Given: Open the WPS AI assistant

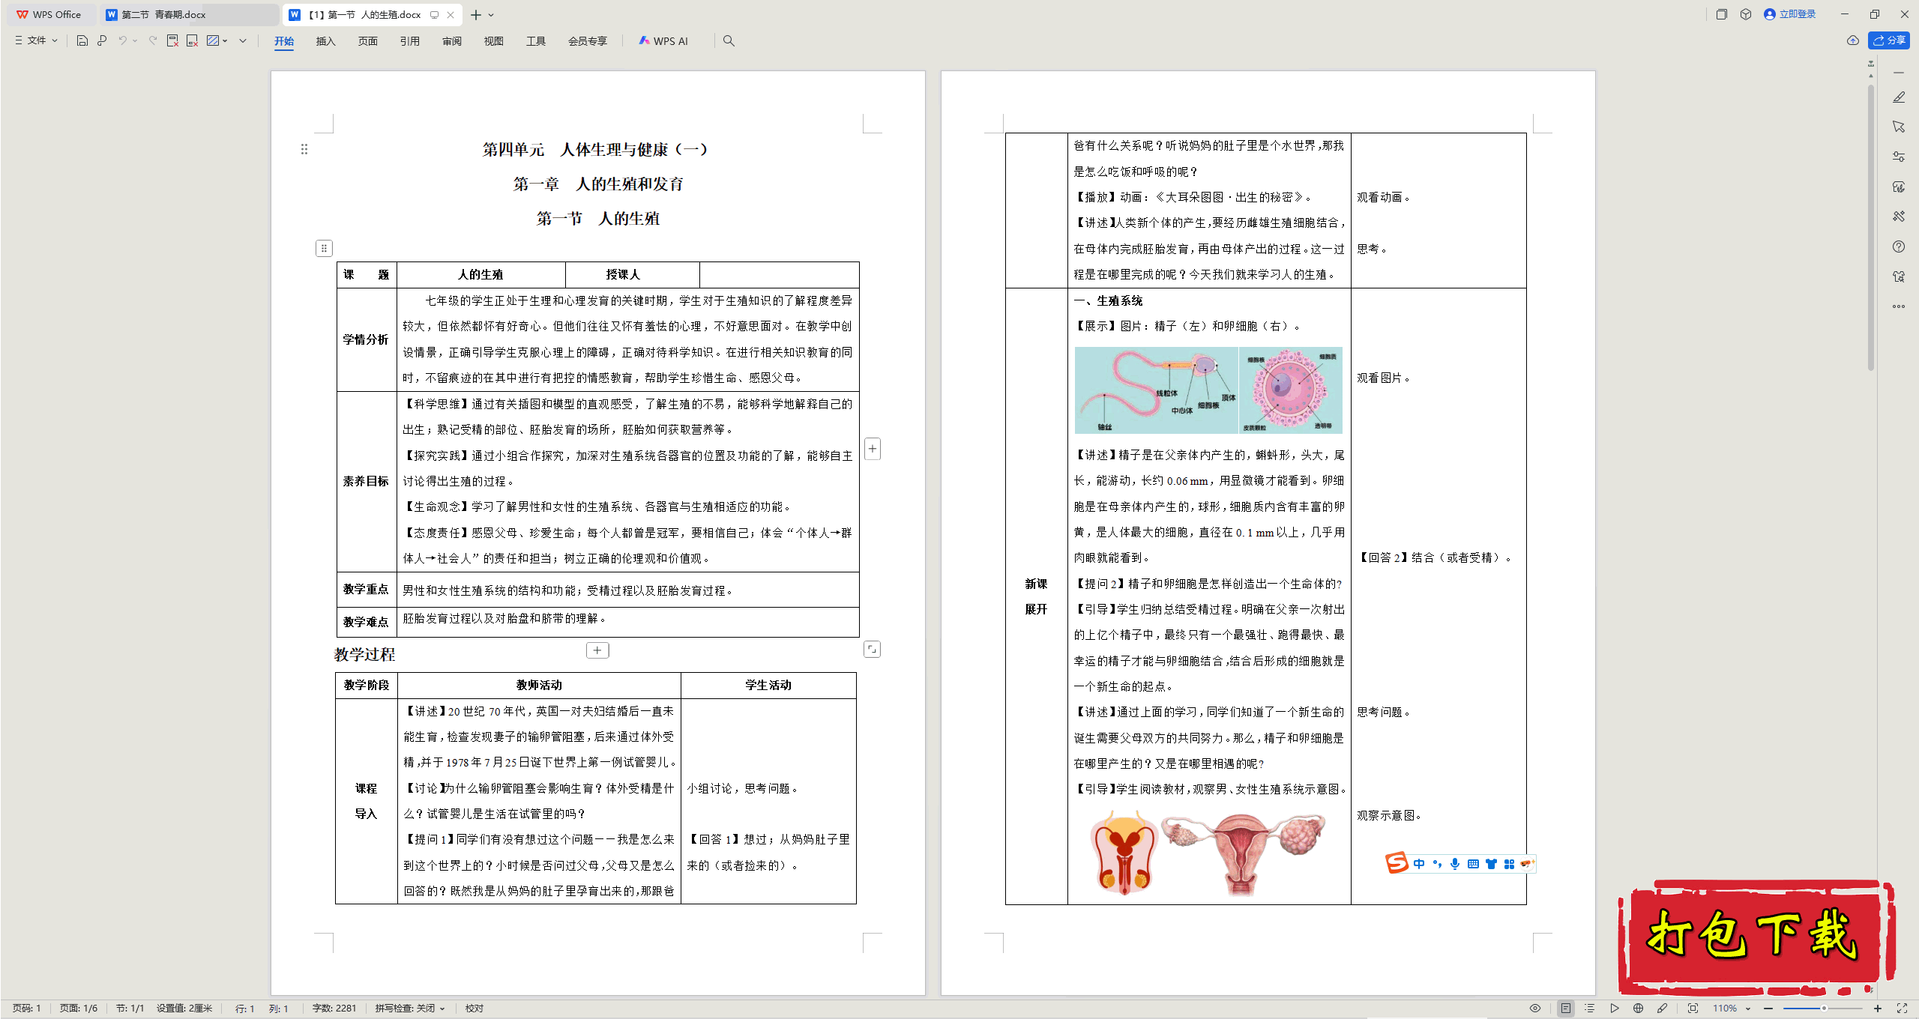Looking at the screenshot, I should point(663,41).
